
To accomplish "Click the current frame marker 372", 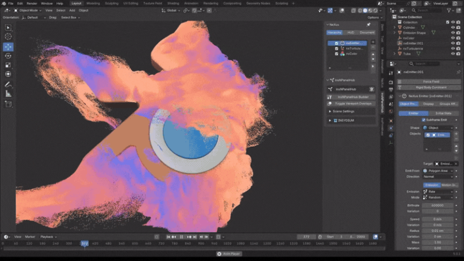I will [x=85, y=243].
